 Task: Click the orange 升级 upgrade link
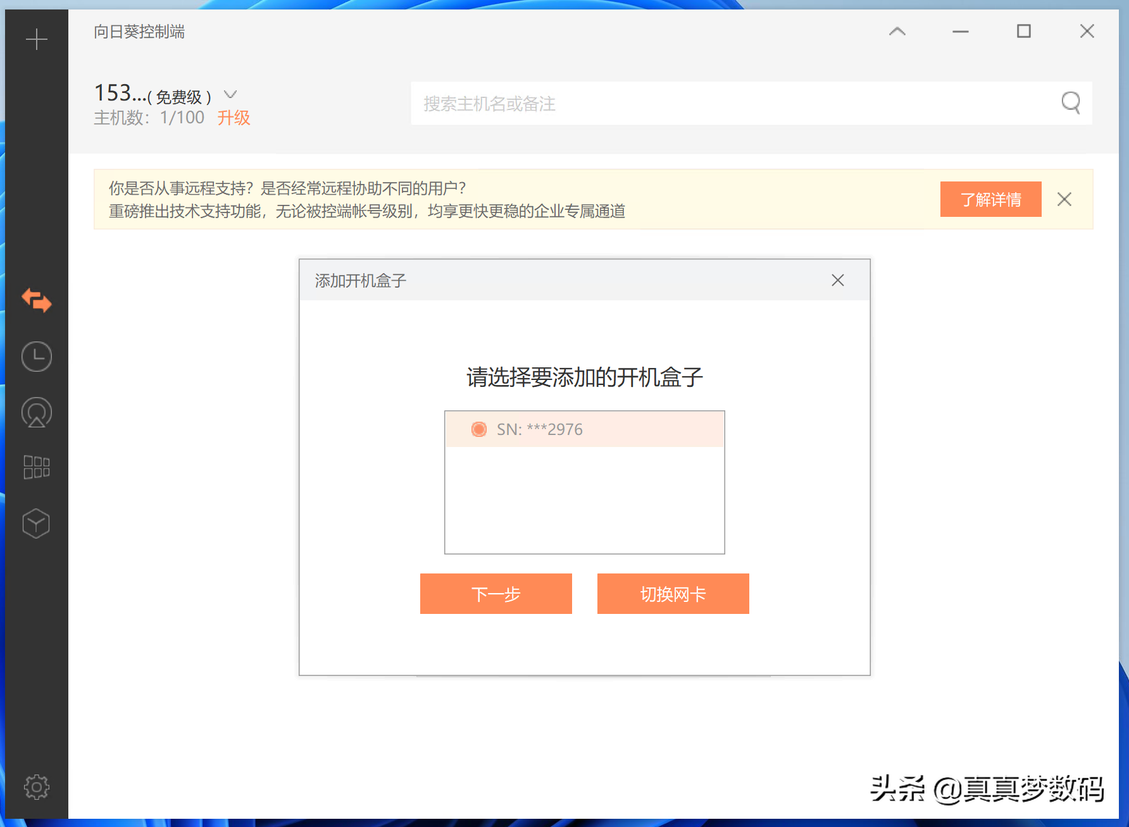pyautogui.click(x=234, y=118)
